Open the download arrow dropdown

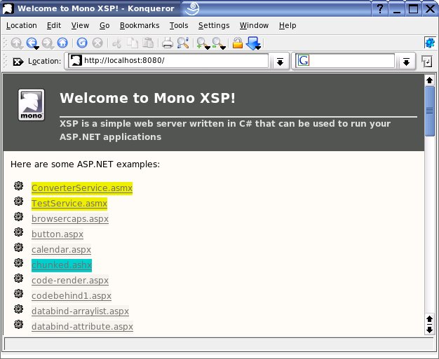258,48
